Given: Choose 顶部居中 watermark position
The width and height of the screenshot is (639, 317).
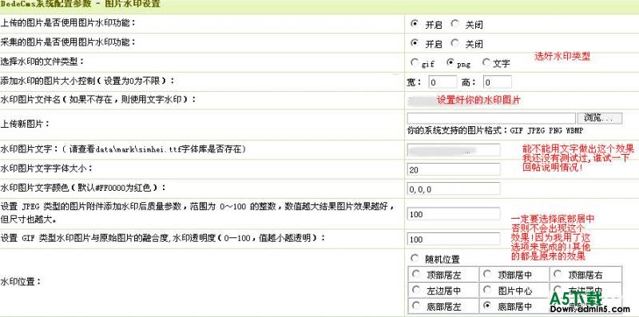Looking at the screenshot, I should [487, 274].
